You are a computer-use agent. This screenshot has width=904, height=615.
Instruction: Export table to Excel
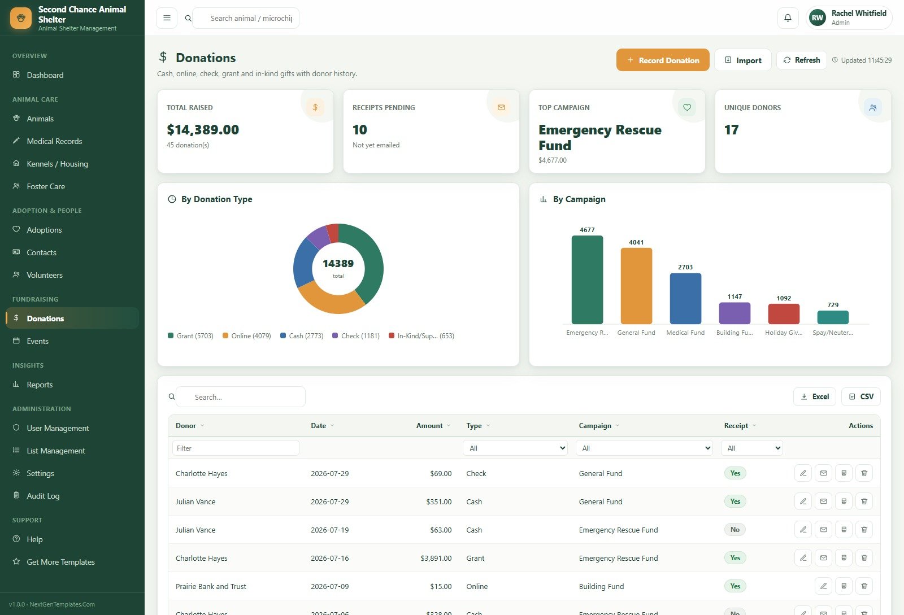click(x=814, y=396)
